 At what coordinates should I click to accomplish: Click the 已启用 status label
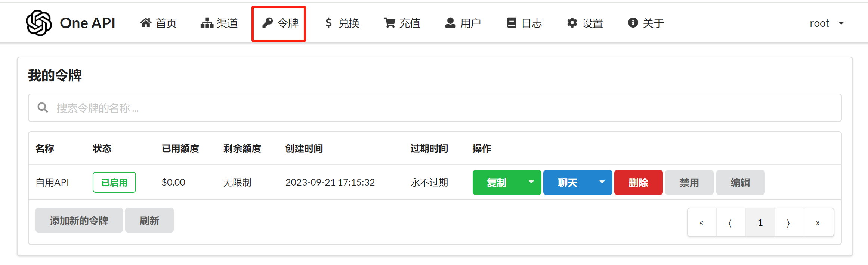[x=114, y=182]
